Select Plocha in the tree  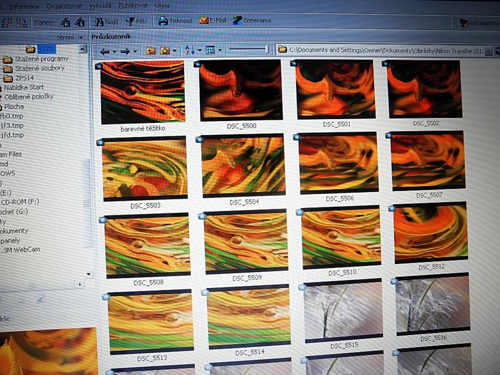click(x=14, y=106)
